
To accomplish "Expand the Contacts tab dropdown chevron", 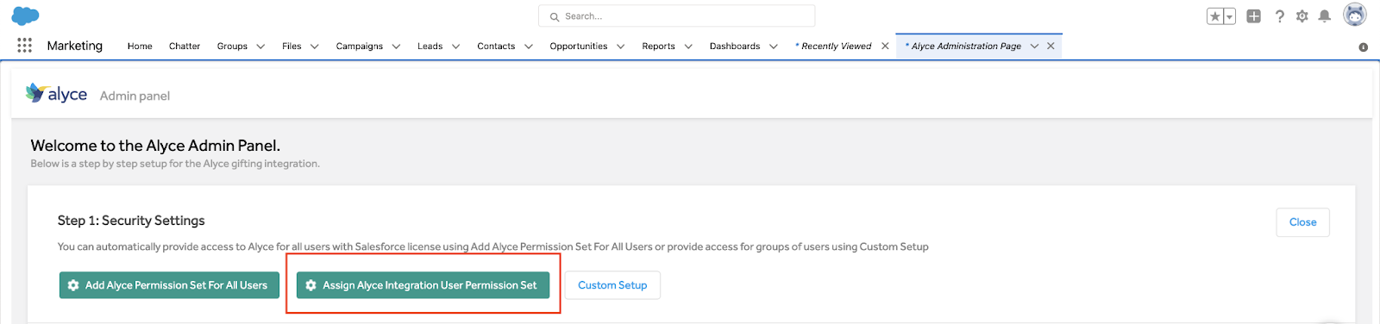I will [x=528, y=47].
